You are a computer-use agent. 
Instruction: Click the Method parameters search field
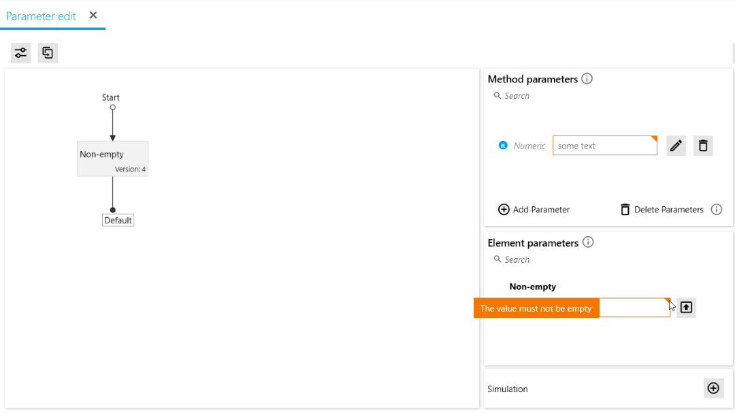pos(544,96)
